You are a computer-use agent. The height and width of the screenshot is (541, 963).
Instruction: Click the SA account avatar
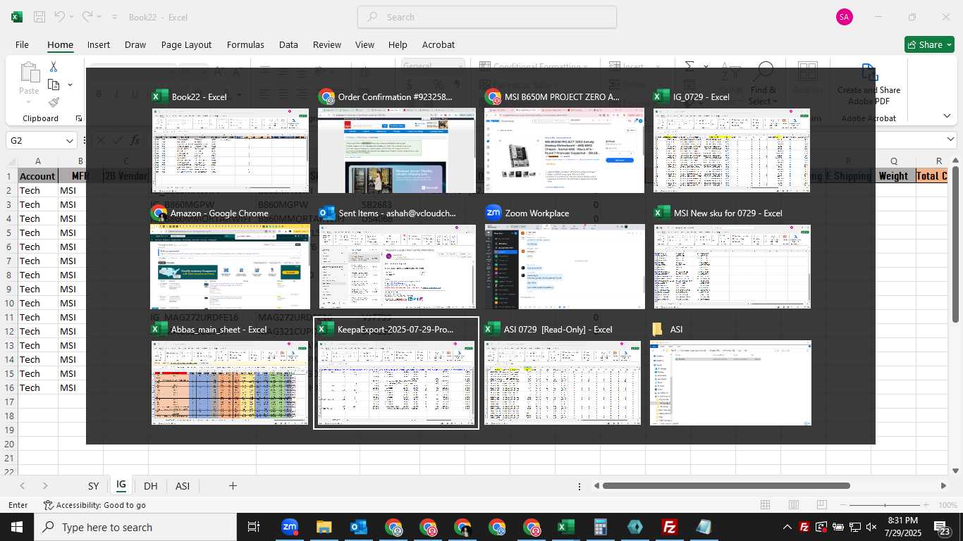click(x=845, y=17)
